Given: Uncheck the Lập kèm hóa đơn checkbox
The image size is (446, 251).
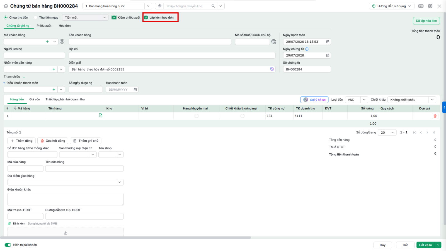Looking at the screenshot, I should [146, 18].
